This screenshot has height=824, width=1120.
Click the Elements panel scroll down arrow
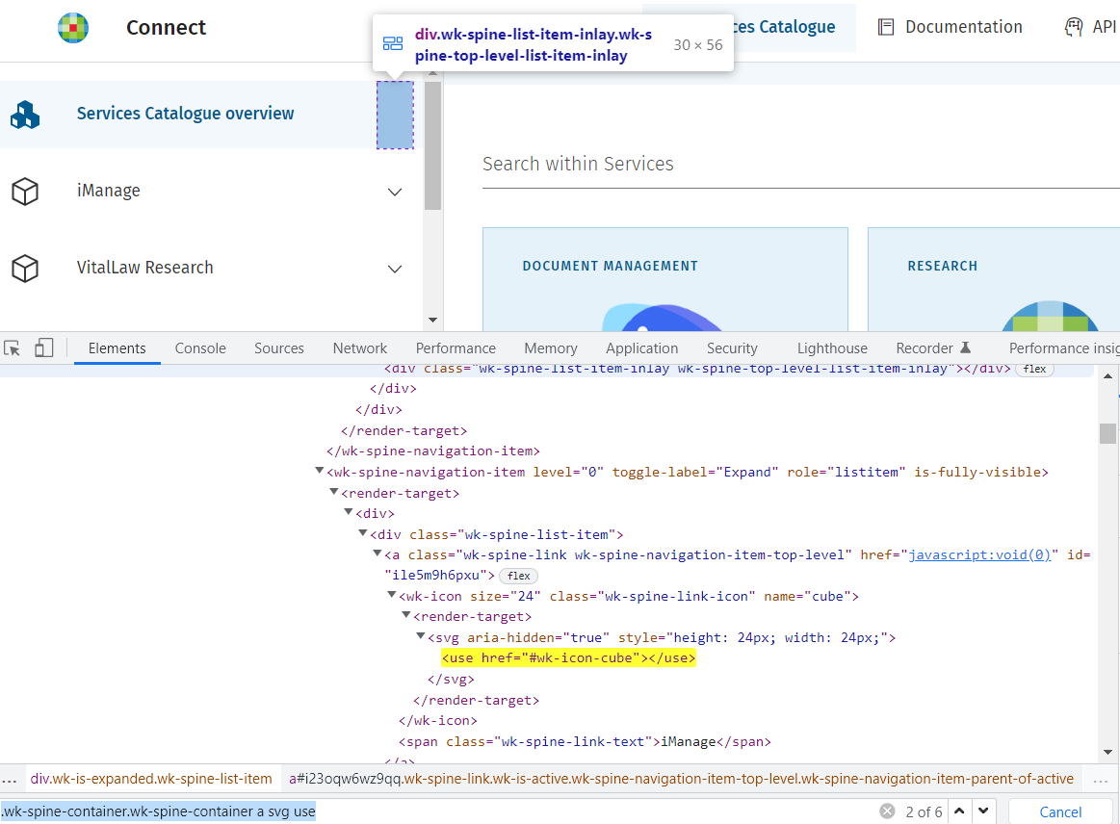(x=1107, y=752)
